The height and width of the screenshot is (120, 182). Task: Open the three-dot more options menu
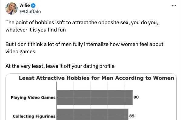click(174, 5)
